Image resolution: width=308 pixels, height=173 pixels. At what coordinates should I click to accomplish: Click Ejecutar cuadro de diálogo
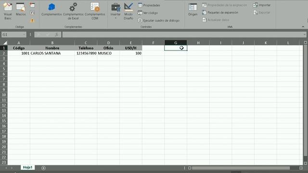(x=159, y=20)
